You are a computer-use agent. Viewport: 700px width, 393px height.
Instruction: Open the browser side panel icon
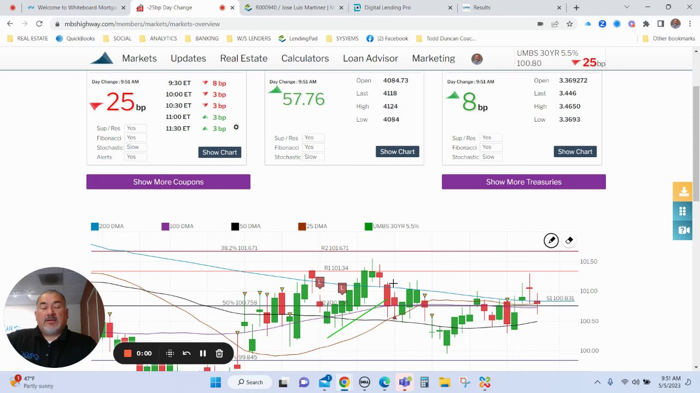[661, 24]
